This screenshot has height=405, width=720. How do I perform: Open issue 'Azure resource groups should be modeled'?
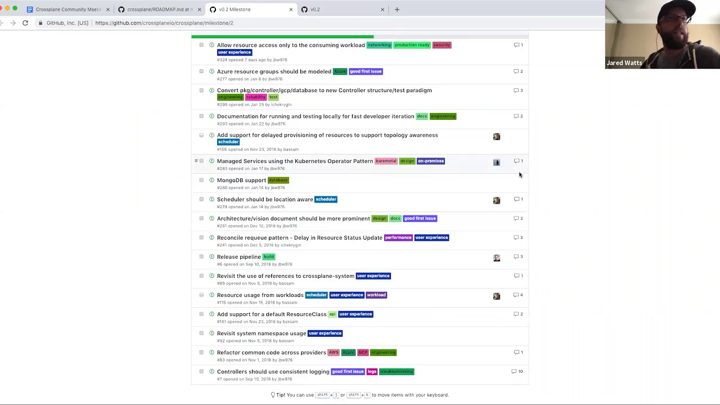tap(274, 71)
